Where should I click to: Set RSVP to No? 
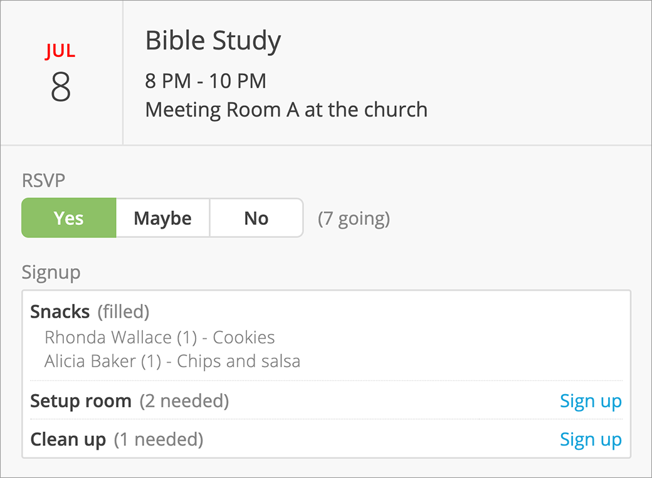click(256, 218)
